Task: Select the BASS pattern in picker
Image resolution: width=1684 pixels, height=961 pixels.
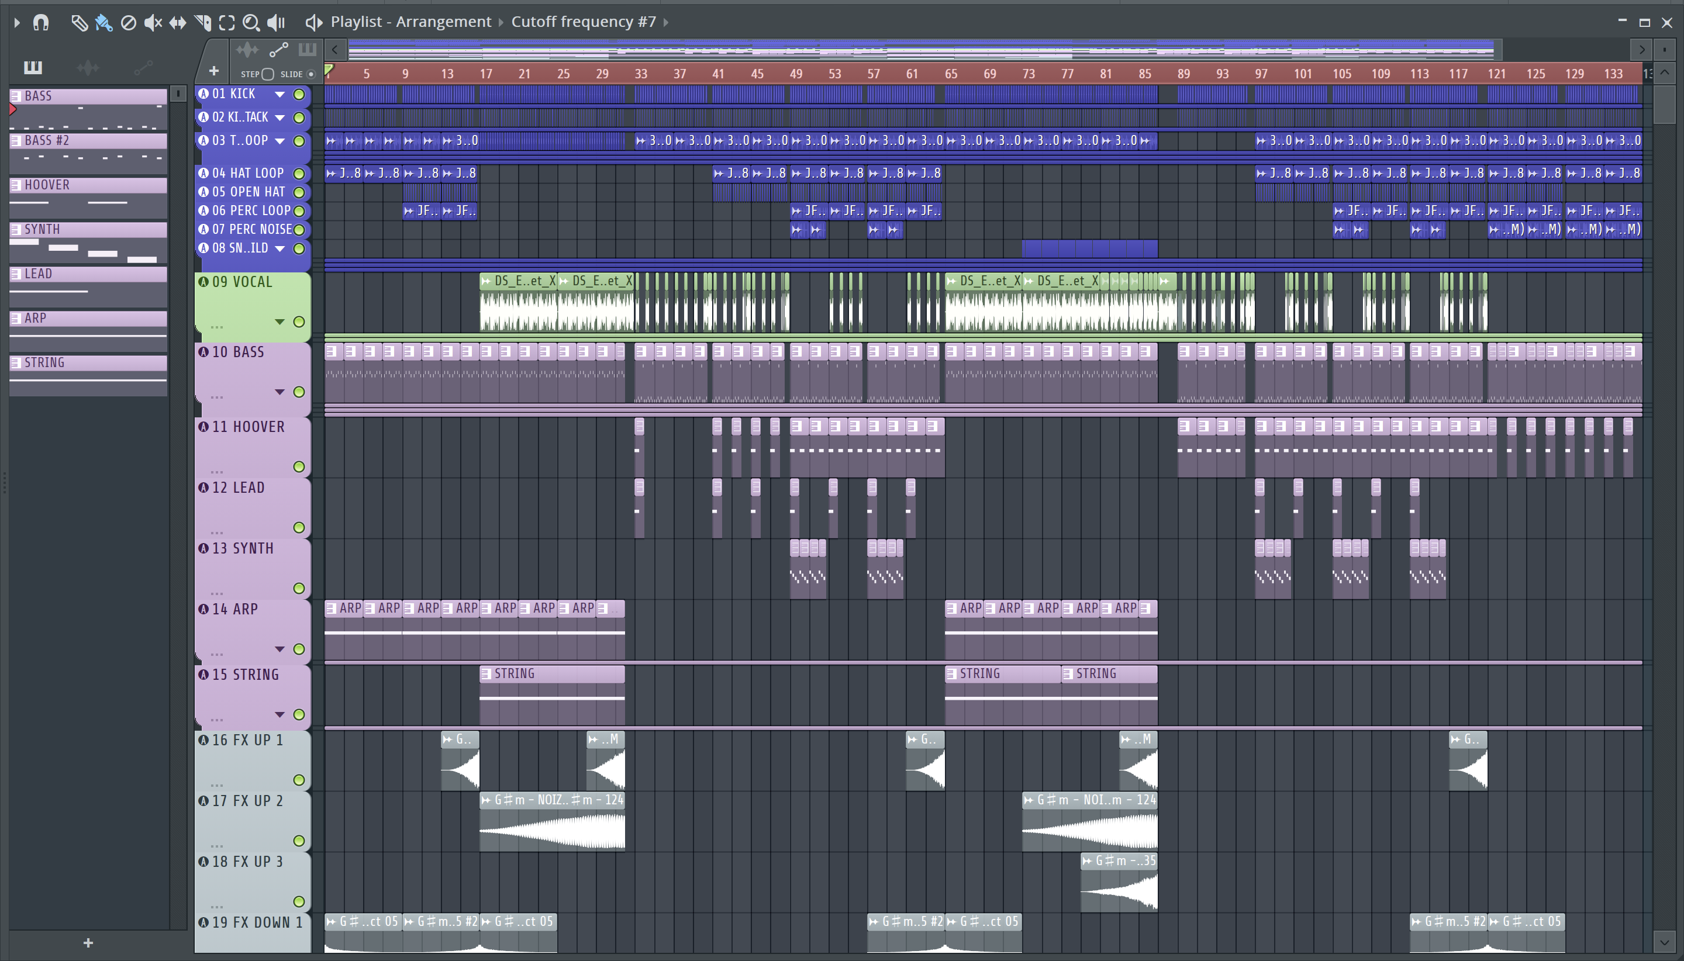Action: 88,109
